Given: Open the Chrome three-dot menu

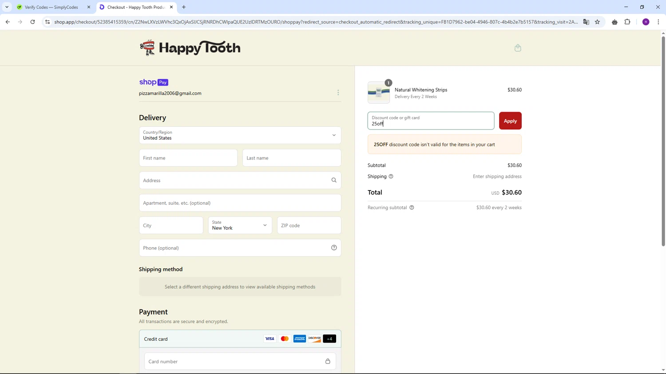Looking at the screenshot, I should pos(658,22).
